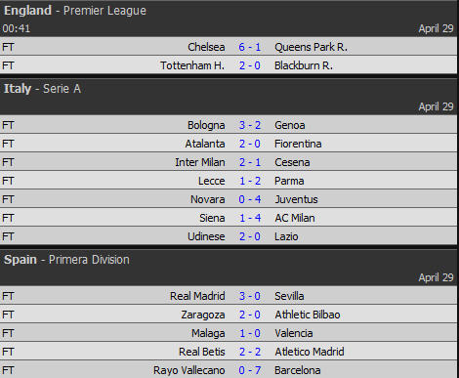459x378 pixels.
Task: Open the Malaga 1 - 0 Valencia score
Action: click(250, 333)
